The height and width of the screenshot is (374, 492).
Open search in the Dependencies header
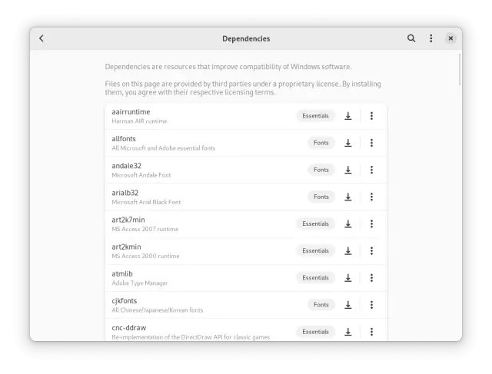click(x=411, y=38)
